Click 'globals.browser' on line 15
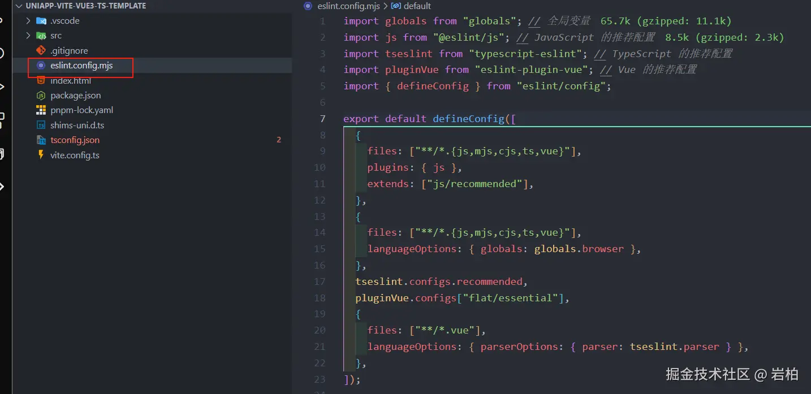 (x=579, y=249)
